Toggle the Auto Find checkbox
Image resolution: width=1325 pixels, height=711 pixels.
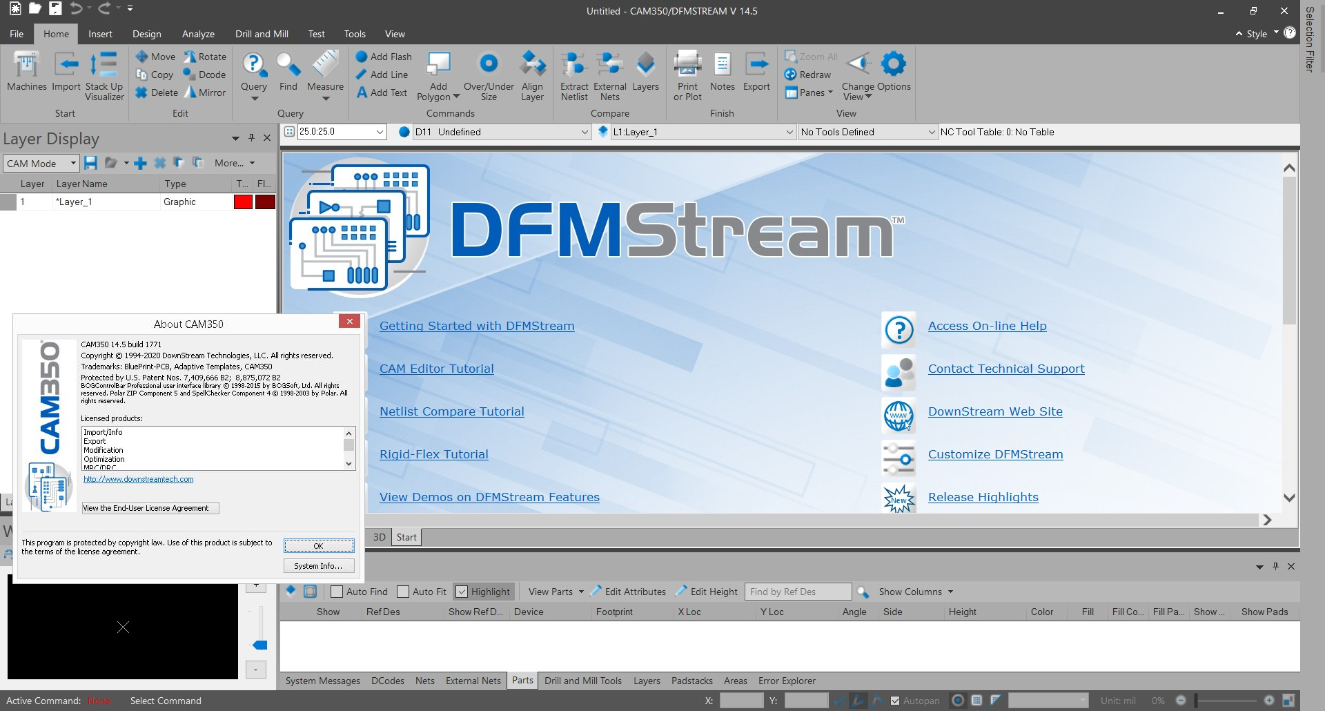tap(337, 592)
